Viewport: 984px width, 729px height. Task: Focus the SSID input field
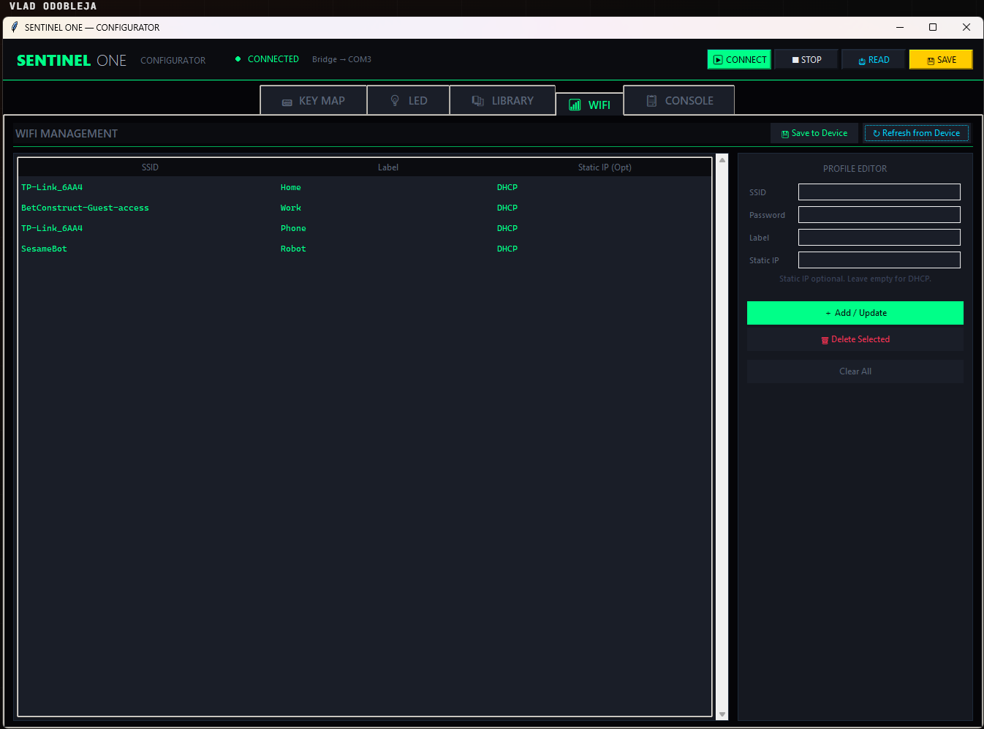coord(879,192)
